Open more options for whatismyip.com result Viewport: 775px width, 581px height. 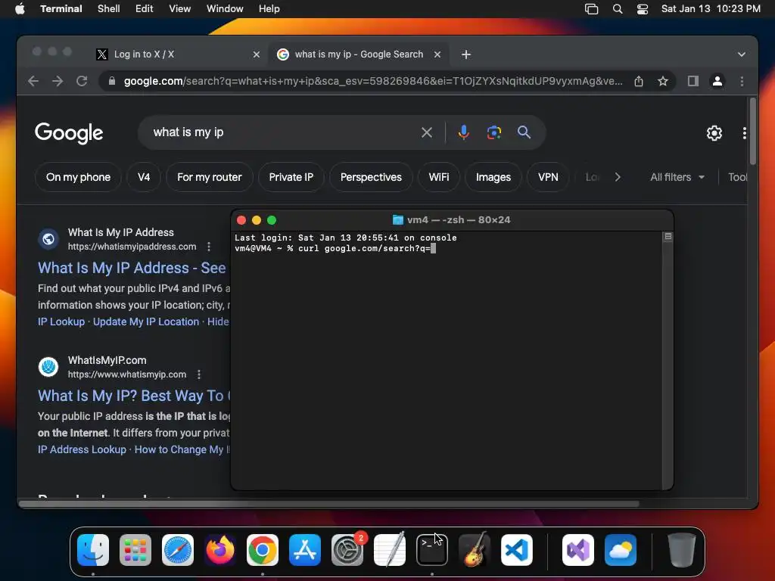[x=199, y=374]
